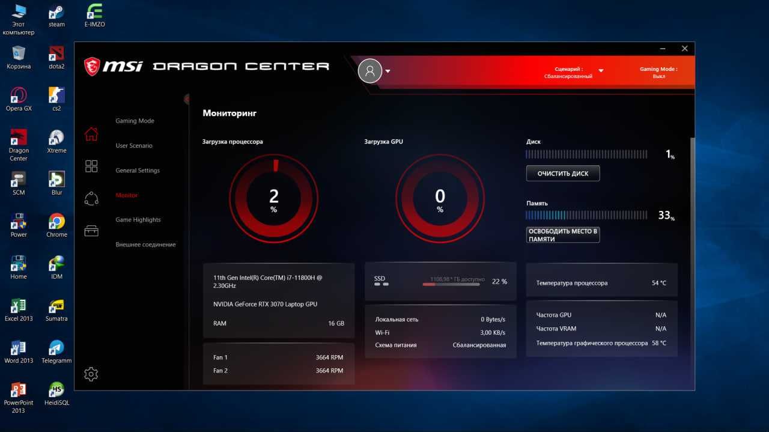Click the MSI Dragon Center logo
This screenshot has width=769, height=432.
(207, 65)
